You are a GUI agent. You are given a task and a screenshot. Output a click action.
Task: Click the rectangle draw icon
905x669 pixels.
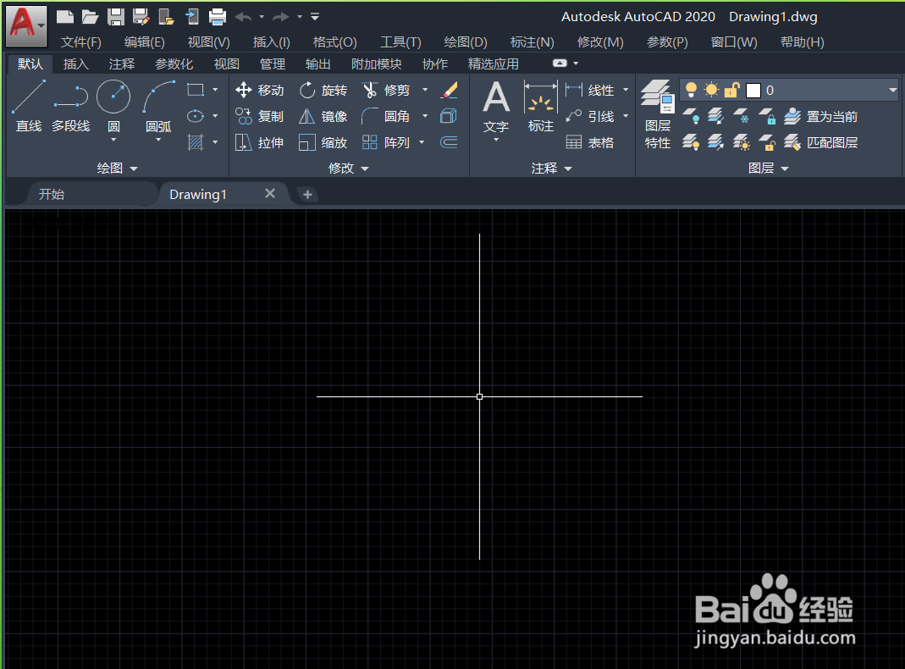point(196,90)
